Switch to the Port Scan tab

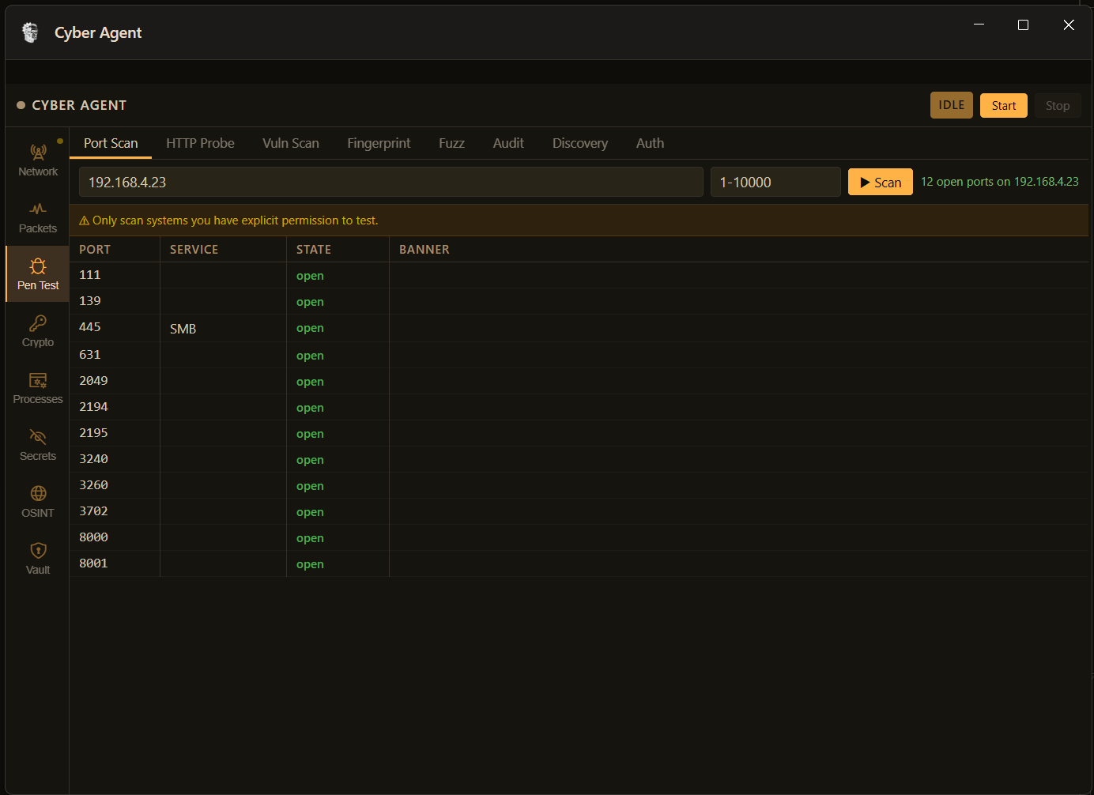111,143
